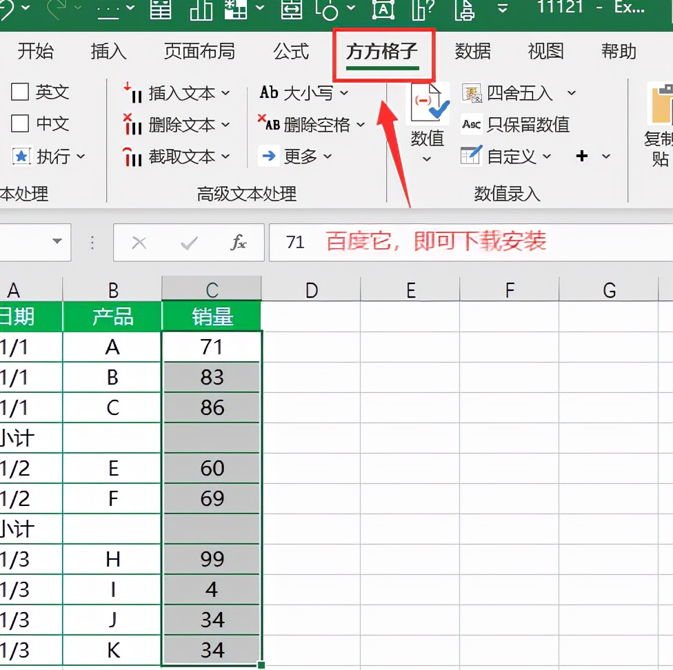This screenshot has width=673, height=670.
Task: Switch to the 方方格子 ribbon tab
Action: (384, 52)
